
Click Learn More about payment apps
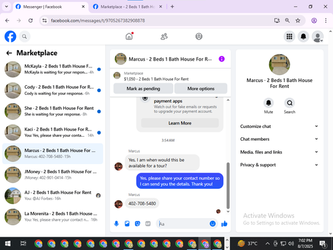(180, 123)
